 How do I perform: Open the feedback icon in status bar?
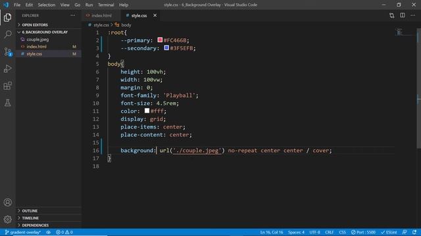pos(405,232)
